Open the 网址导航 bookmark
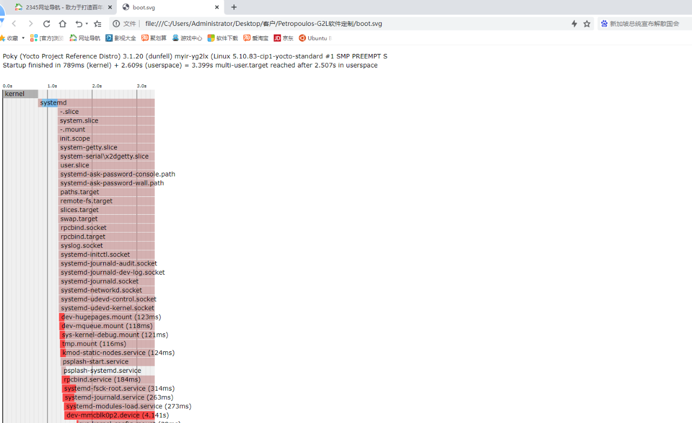 (x=85, y=38)
